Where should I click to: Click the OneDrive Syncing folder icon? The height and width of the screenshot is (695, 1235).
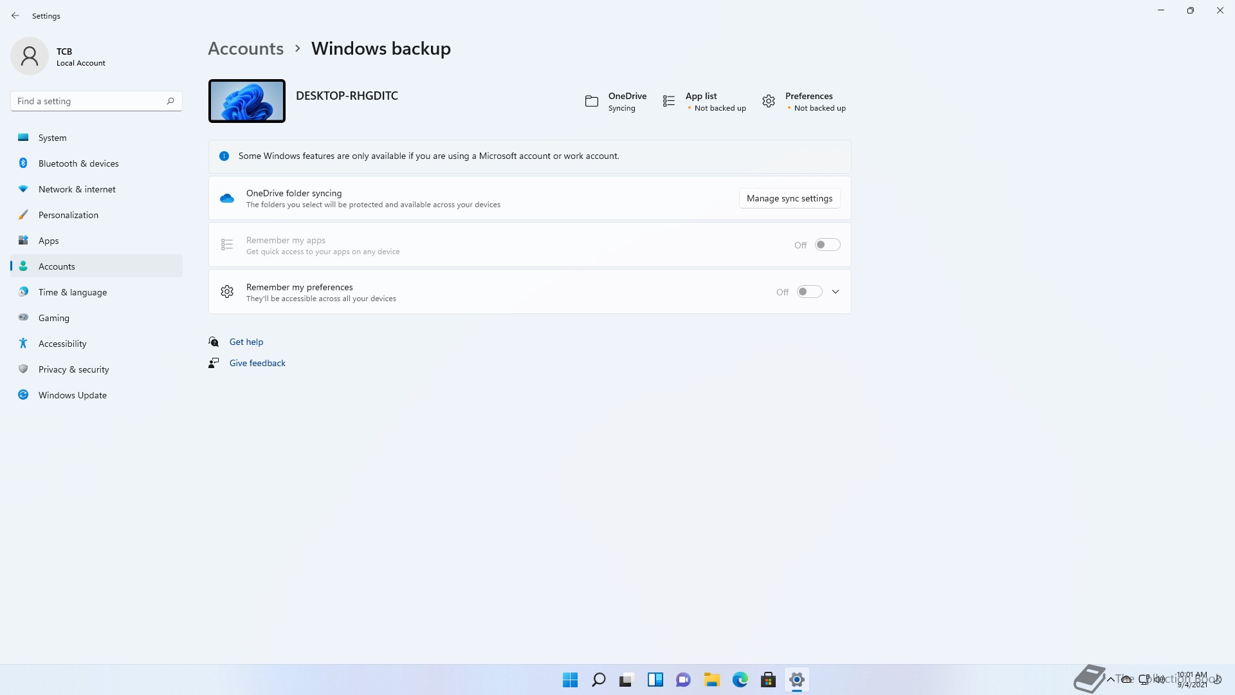tap(592, 101)
